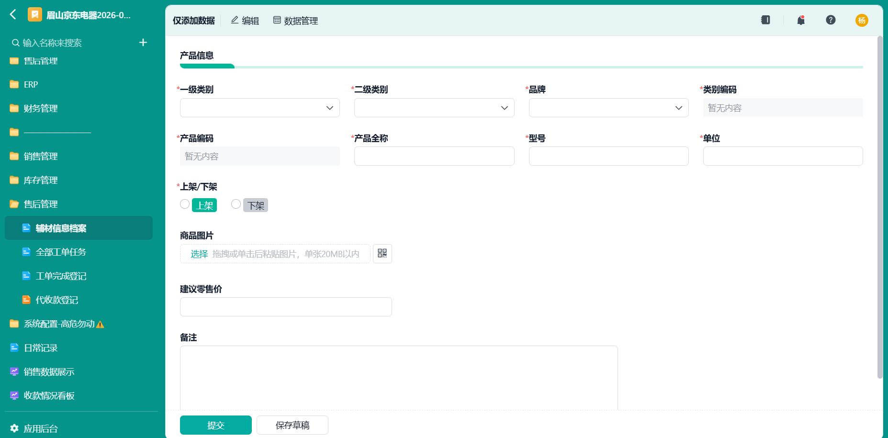Open 数据管理 view
888x438 pixels.
pyautogui.click(x=295, y=21)
